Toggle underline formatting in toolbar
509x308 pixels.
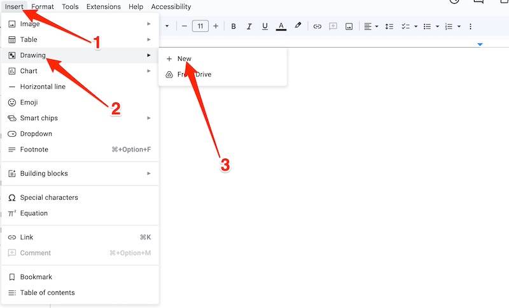click(x=265, y=26)
